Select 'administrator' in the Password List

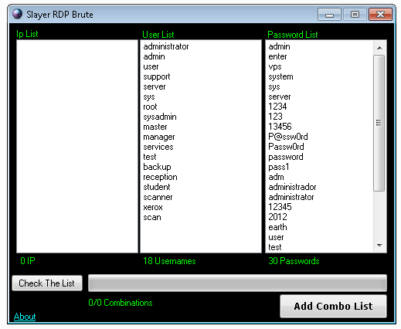291,197
